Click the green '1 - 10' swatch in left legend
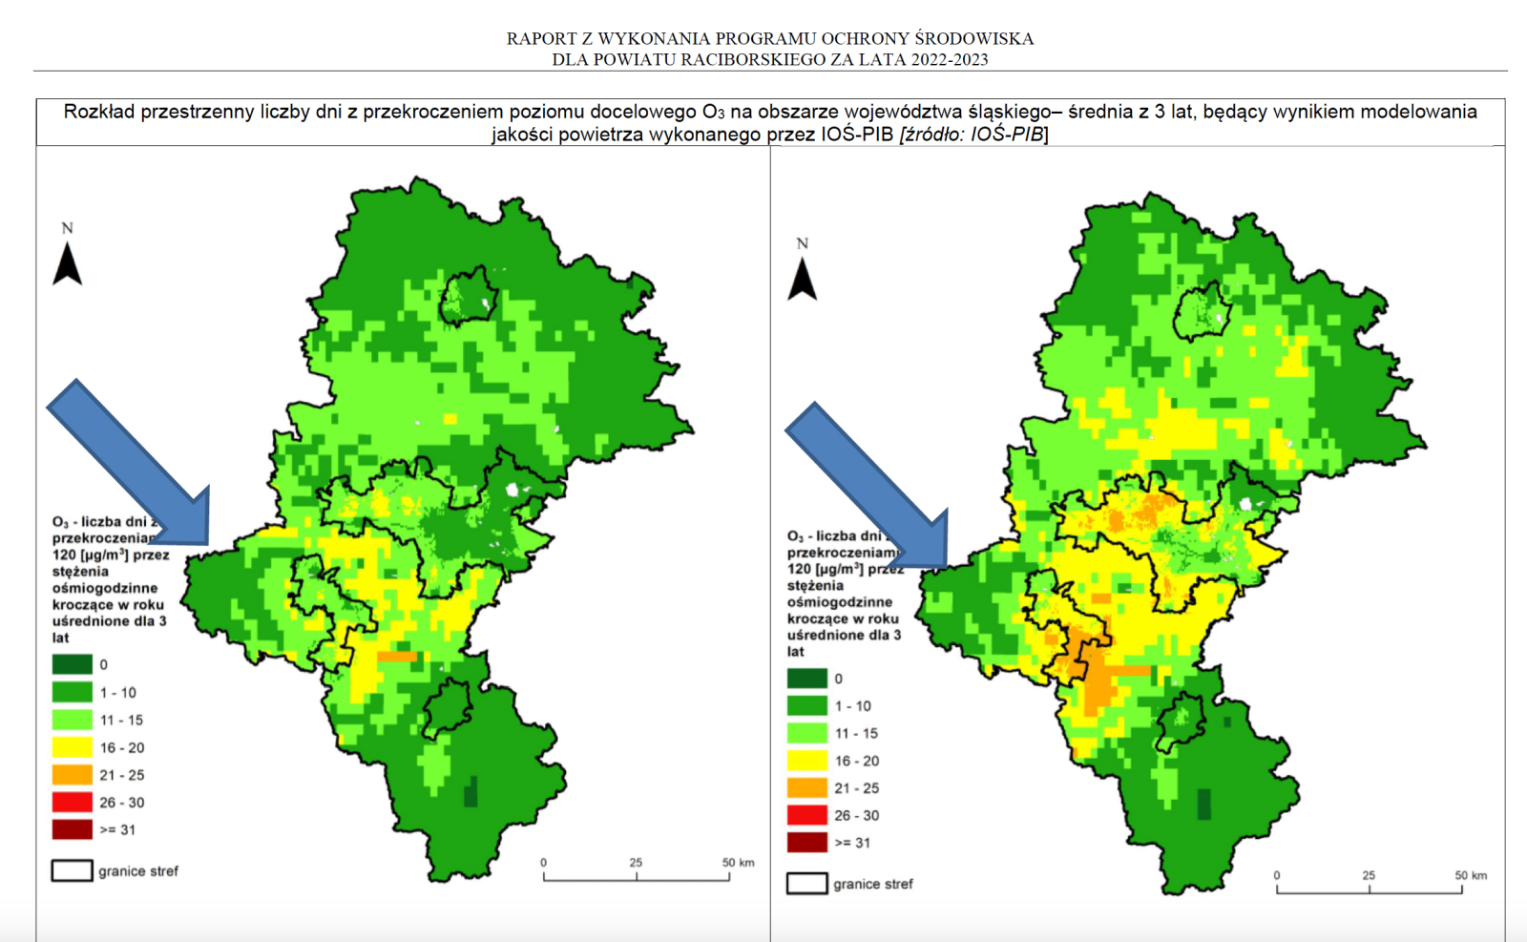This screenshot has height=942, width=1527. (x=72, y=692)
